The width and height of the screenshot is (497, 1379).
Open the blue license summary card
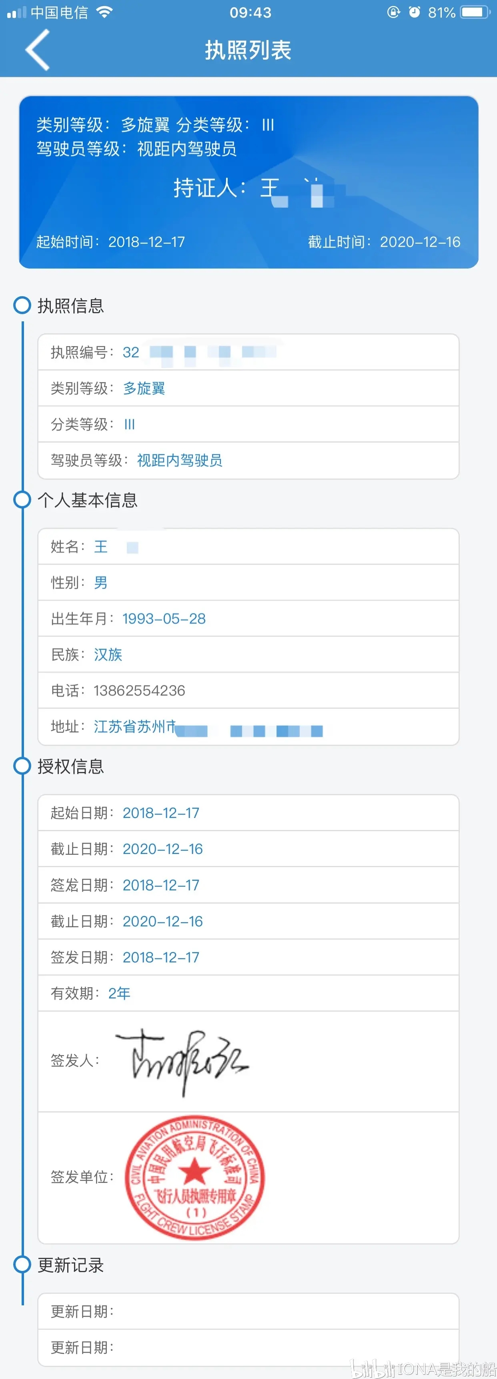point(248,182)
